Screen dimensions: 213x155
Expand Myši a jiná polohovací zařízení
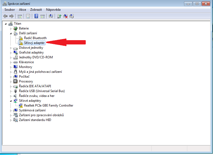[11, 72]
